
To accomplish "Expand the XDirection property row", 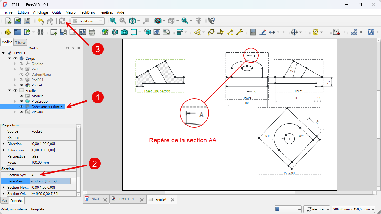I will [x=3, y=150].
